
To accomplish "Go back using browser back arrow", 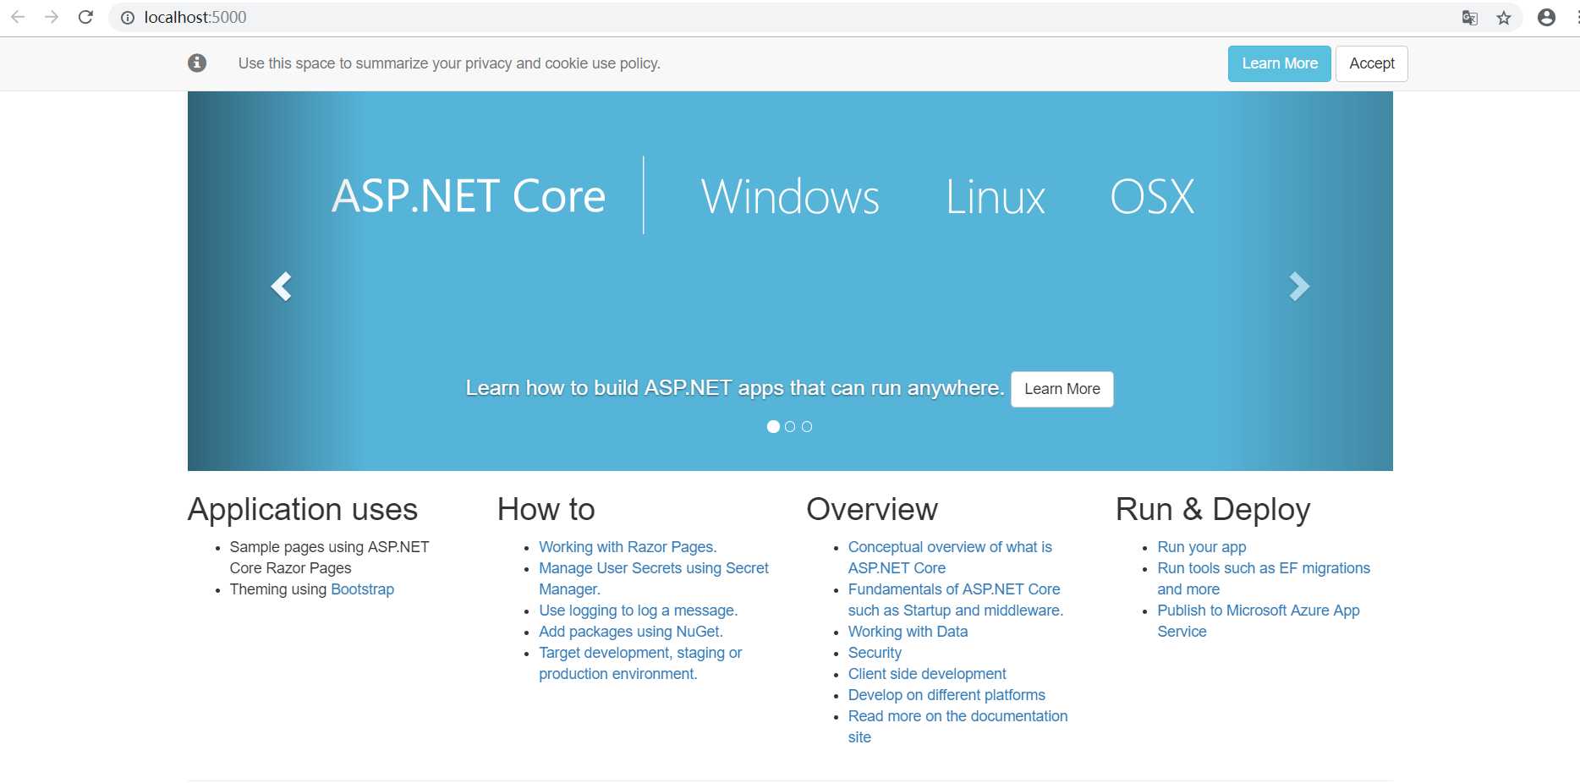I will coord(18,17).
